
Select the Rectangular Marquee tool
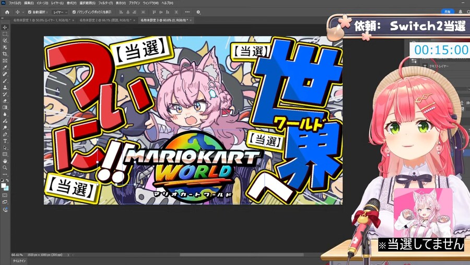(5, 34)
